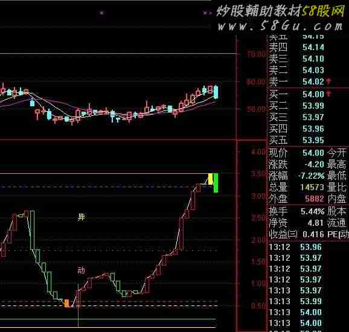Click the yellow 异 marker on the indicator chart
Image resolution: width=349 pixels, height=332 pixels.
click(x=82, y=217)
